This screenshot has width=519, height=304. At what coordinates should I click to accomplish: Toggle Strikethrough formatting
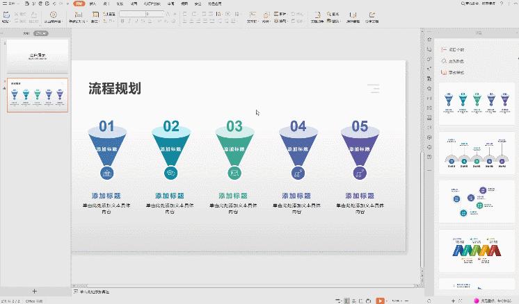point(143,21)
